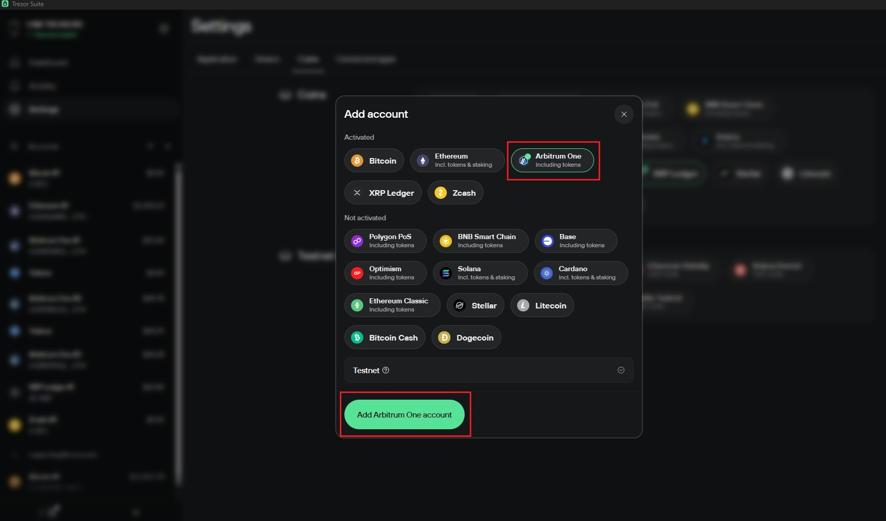886x521 pixels.
Task: Click the Bitcoin Cash green icon
Action: [x=357, y=337]
